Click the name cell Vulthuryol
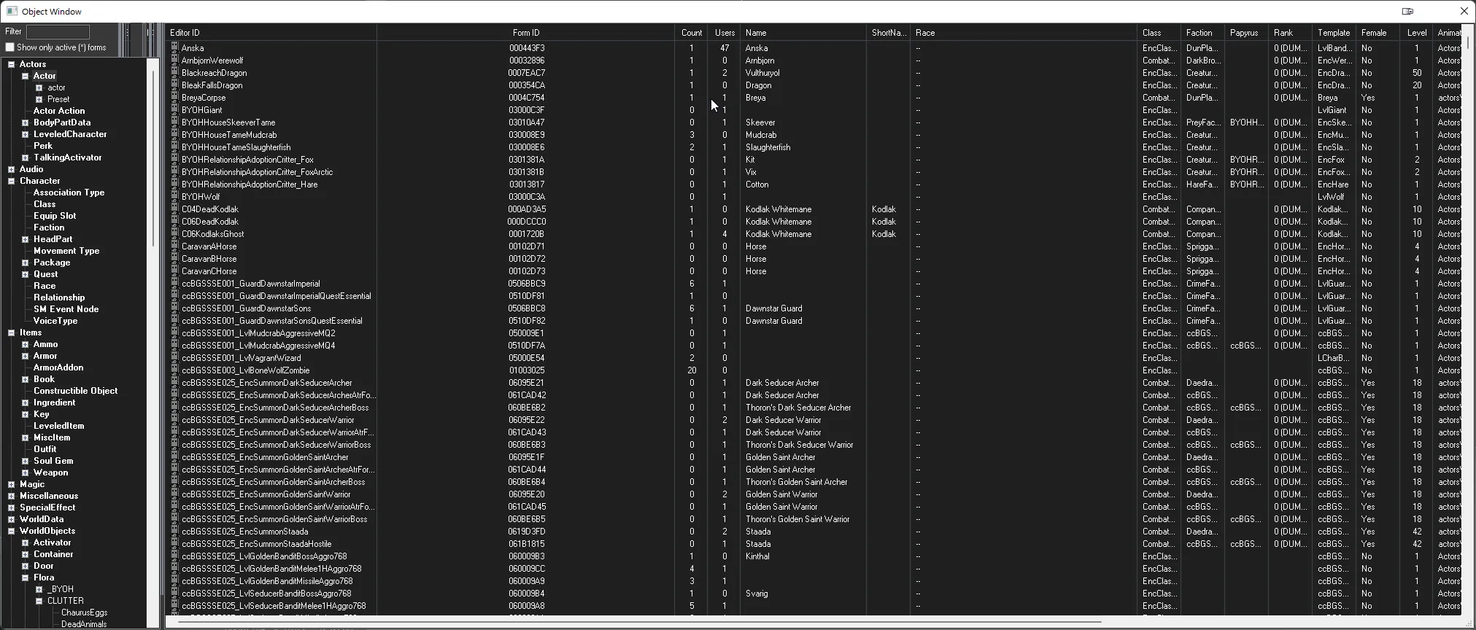The image size is (1476, 630). tap(762, 73)
